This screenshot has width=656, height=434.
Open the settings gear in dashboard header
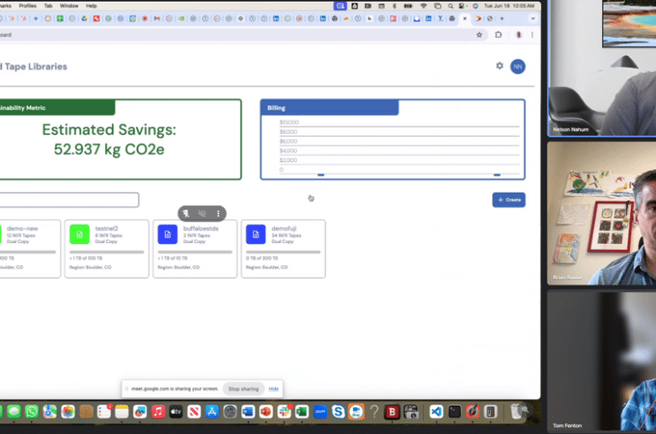coord(500,66)
